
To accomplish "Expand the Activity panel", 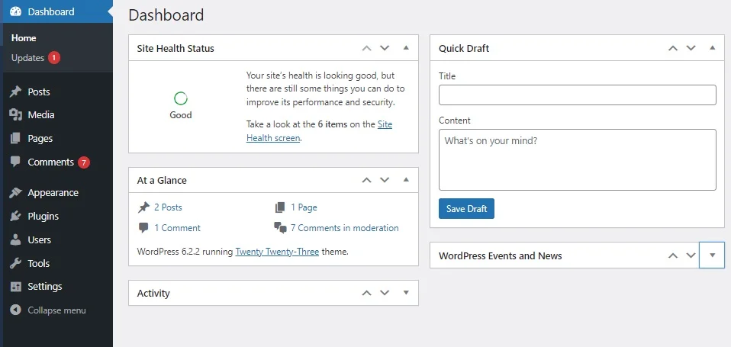I will point(406,293).
